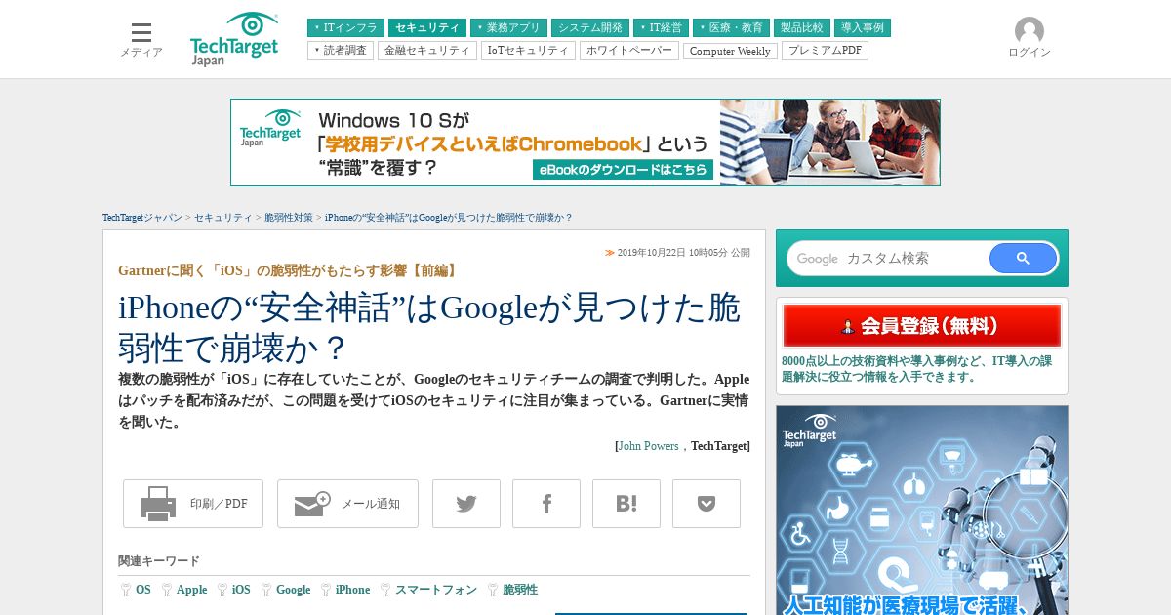This screenshot has width=1171, height=615.
Task: Select the Apple keyword tag
Action: tap(191, 590)
